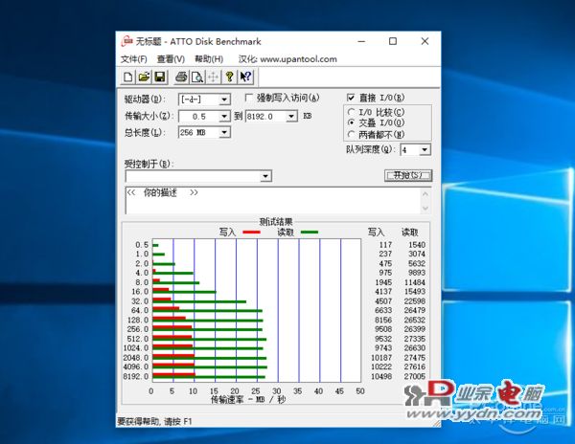Select the 两者都不(N) radio button

coord(352,134)
